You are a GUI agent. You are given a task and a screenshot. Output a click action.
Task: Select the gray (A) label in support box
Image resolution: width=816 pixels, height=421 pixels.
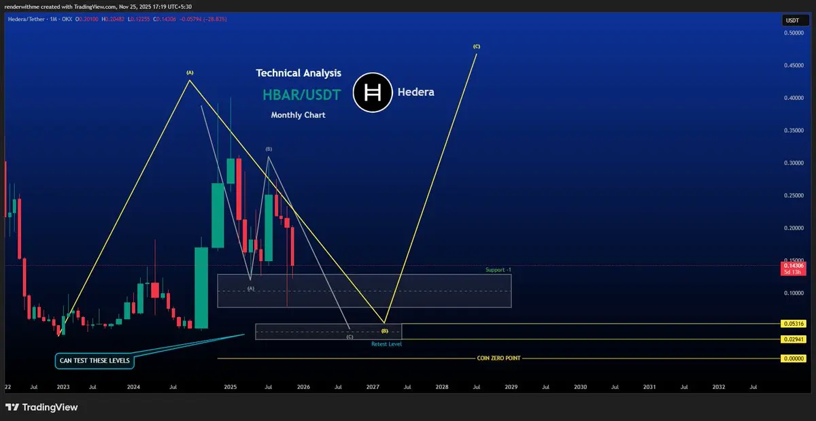click(250, 288)
